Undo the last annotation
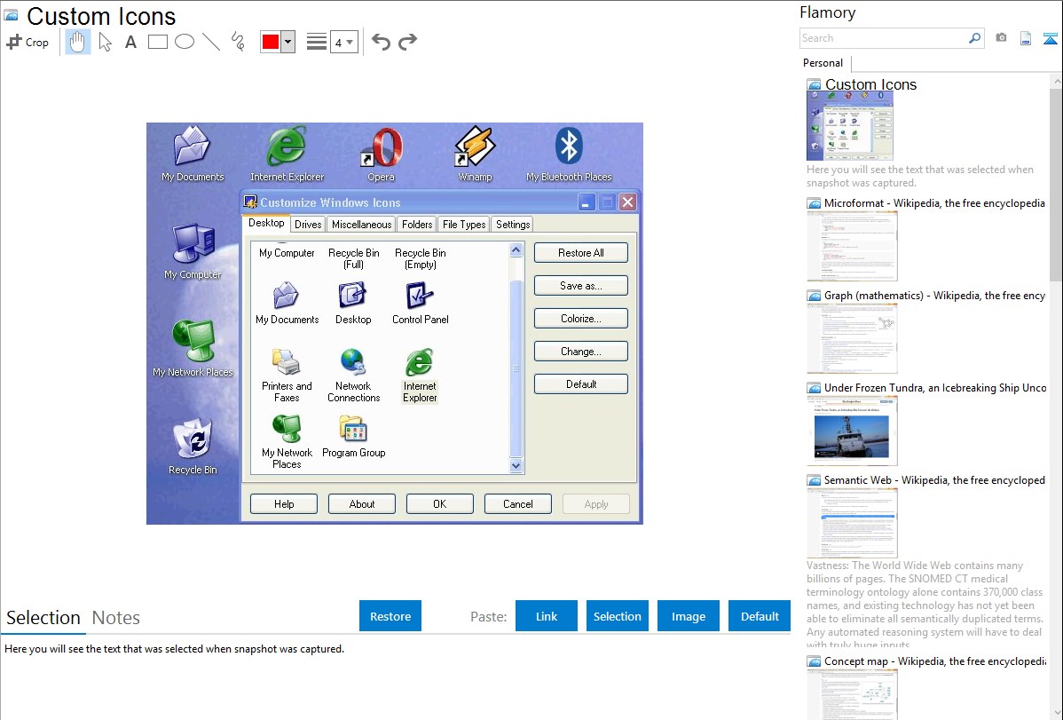The height and width of the screenshot is (720, 1063). pos(381,42)
